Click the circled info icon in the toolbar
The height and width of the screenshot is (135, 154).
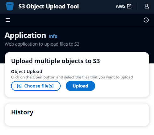point(146,20)
